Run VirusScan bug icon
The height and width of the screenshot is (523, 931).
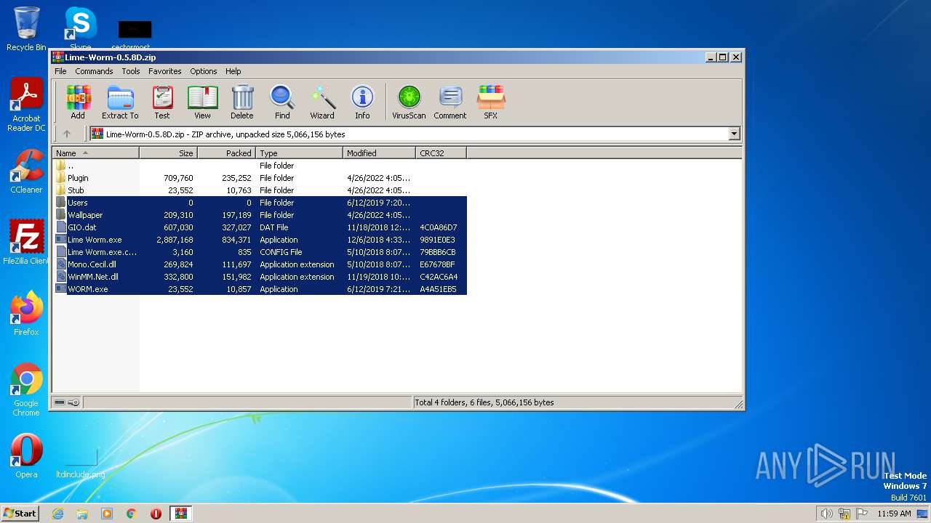tap(409, 102)
